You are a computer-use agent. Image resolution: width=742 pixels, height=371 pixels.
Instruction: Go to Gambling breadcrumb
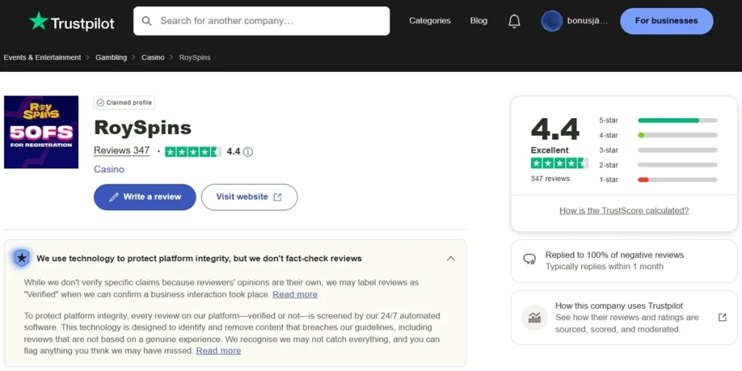click(x=111, y=57)
